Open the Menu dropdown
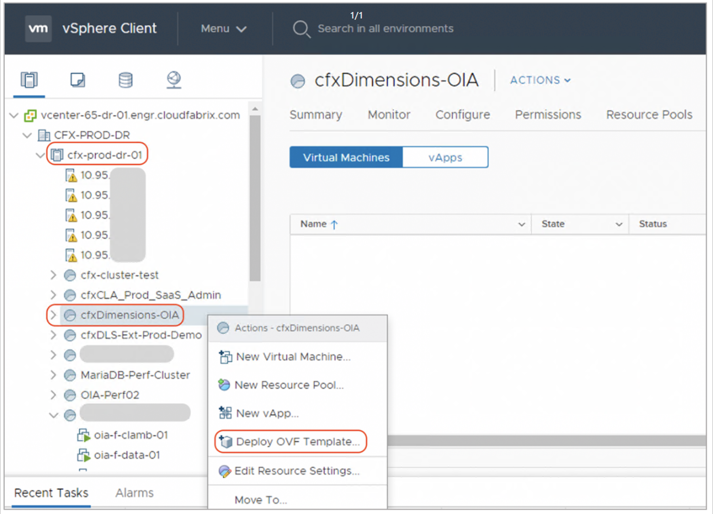This screenshot has height=514, width=713. click(x=223, y=29)
